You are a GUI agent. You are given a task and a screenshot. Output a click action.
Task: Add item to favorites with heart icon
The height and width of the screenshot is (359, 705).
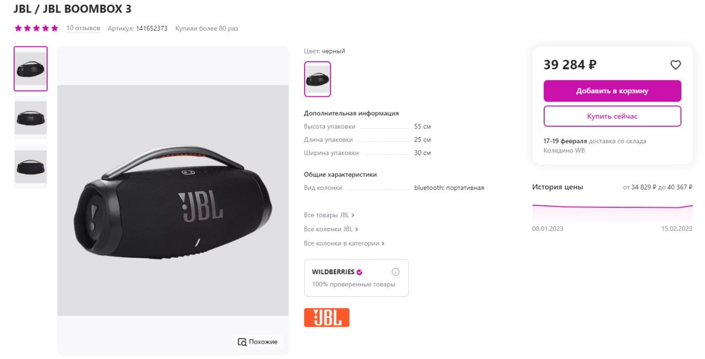point(675,65)
